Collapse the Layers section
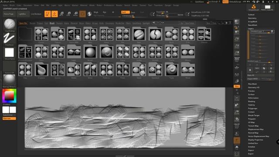The width and height of the screenshot is (279, 157). (251, 28)
